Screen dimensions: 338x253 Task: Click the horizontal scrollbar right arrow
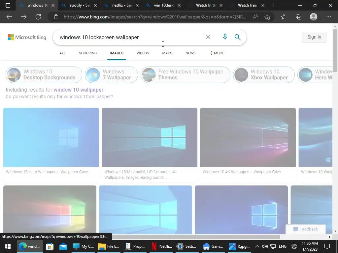click(x=330, y=237)
